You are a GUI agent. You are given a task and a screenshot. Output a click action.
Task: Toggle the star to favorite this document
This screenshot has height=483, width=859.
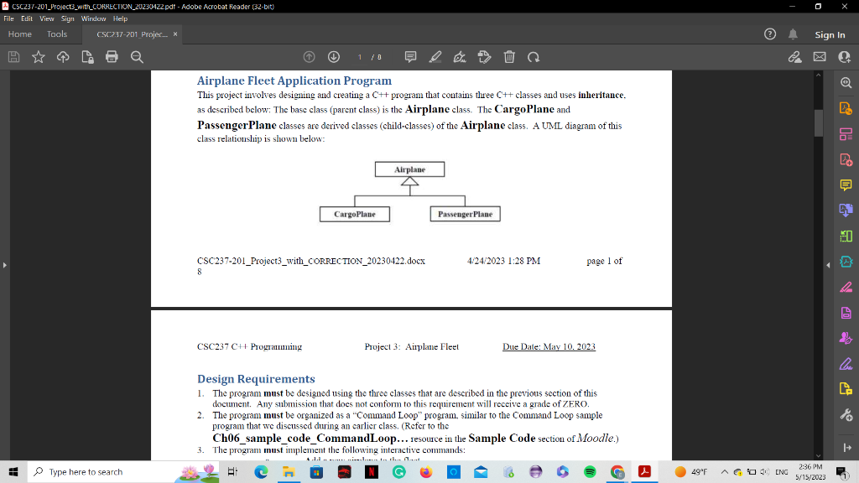point(38,56)
